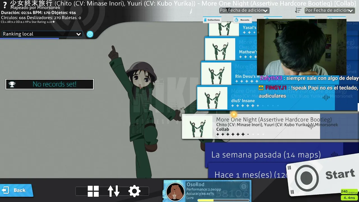Click the webcam overlay video
Image resolution: width=359 pixels, height=202 pixels.
[x=302, y=47]
